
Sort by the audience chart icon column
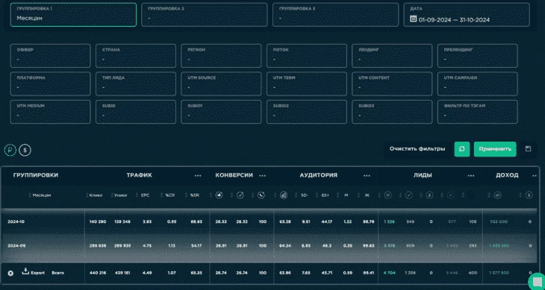[x=284, y=195]
